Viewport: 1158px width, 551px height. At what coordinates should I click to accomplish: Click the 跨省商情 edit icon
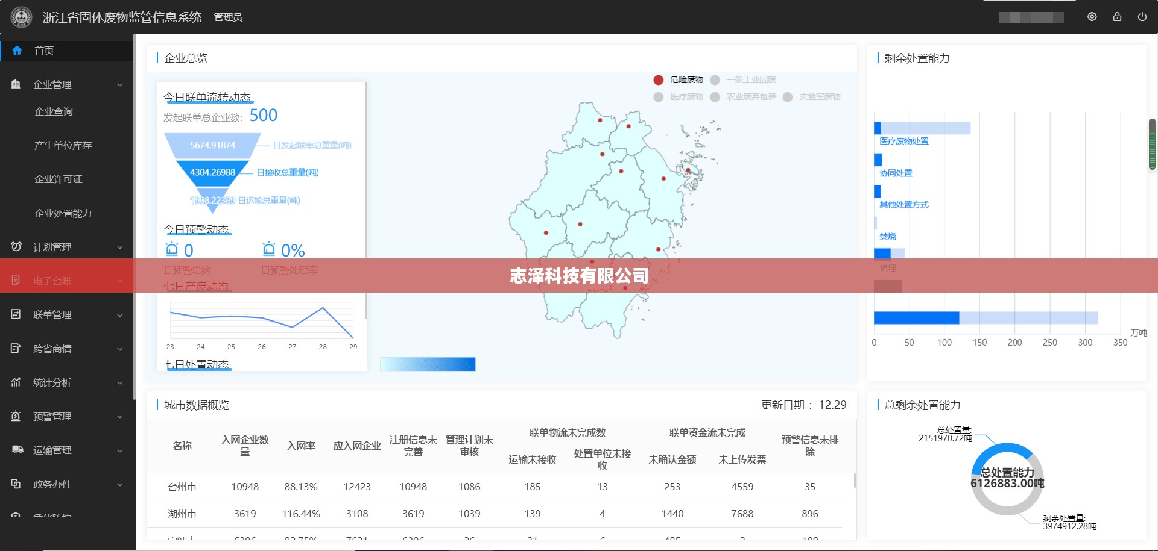(16, 348)
